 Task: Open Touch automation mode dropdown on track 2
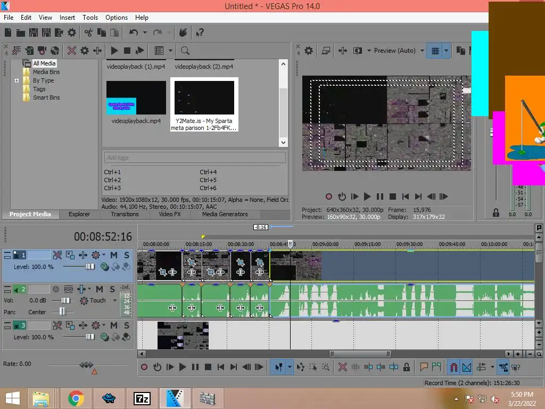[x=115, y=300]
